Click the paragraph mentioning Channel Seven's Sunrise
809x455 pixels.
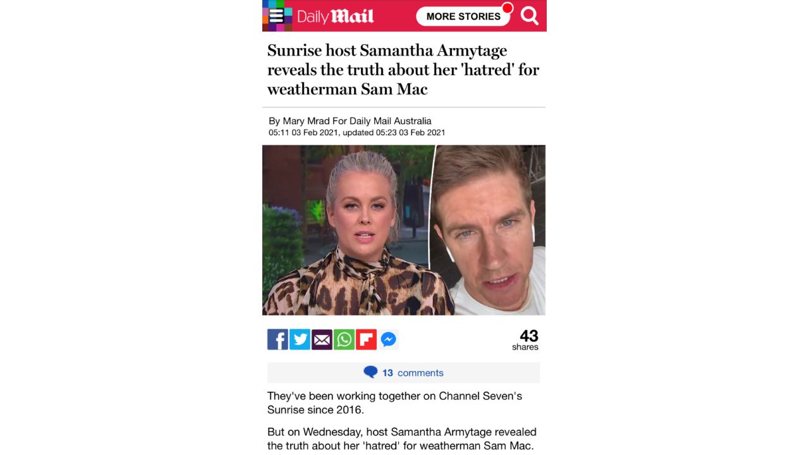pos(394,403)
